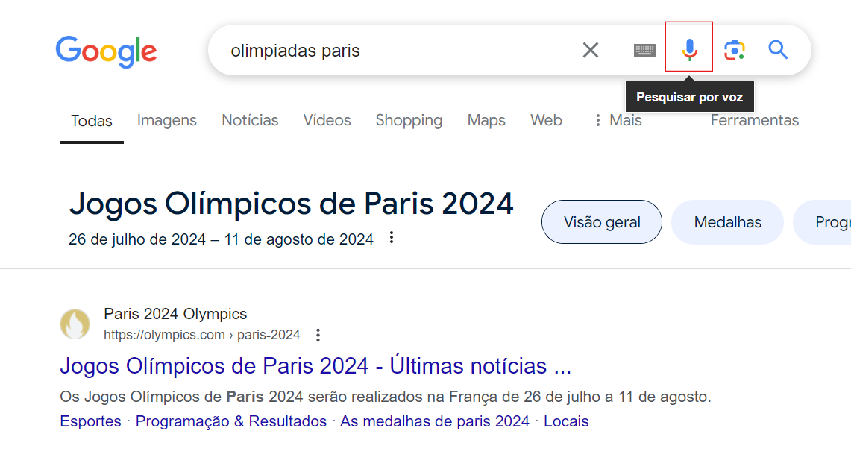The height and width of the screenshot is (466, 851).
Task: Click the Esportes sitelink
Action: [x=91, y=421]
